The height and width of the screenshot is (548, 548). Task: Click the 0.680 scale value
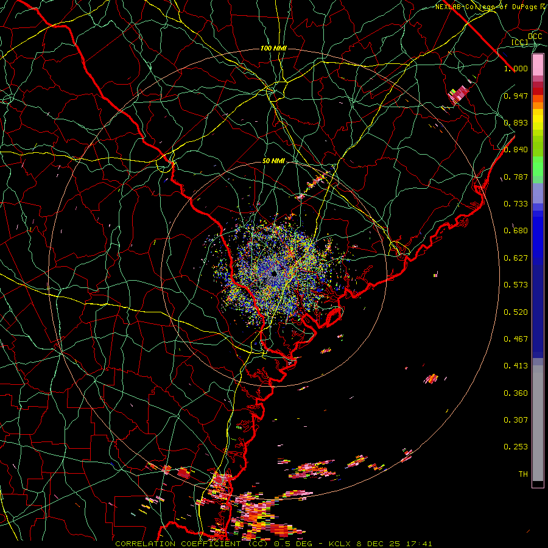click(516, 231)
